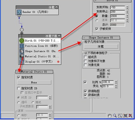Toggle the lightbulb on the 冰雹 event header

click(57, 7)
